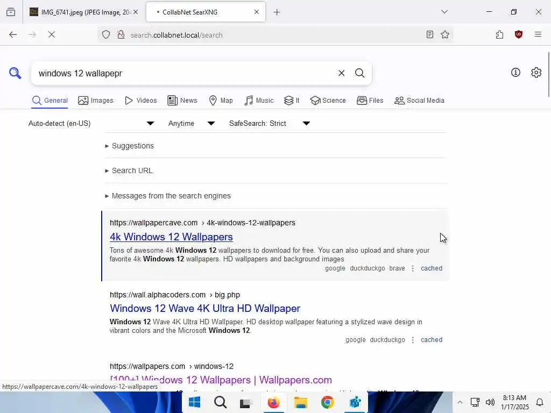Open uBlock Origin extension icon
Image resolution: width=551 pixels, height=413 pixels.
click(x=519, y=34)
